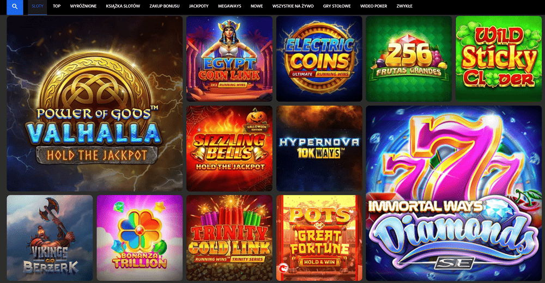Play Electric Coins Ultimate slot
The image size is (545, 283).
[319, 59]
